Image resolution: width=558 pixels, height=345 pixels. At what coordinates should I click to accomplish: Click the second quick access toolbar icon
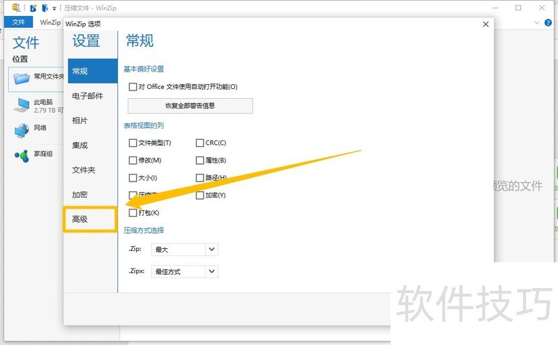pos(33,8)
